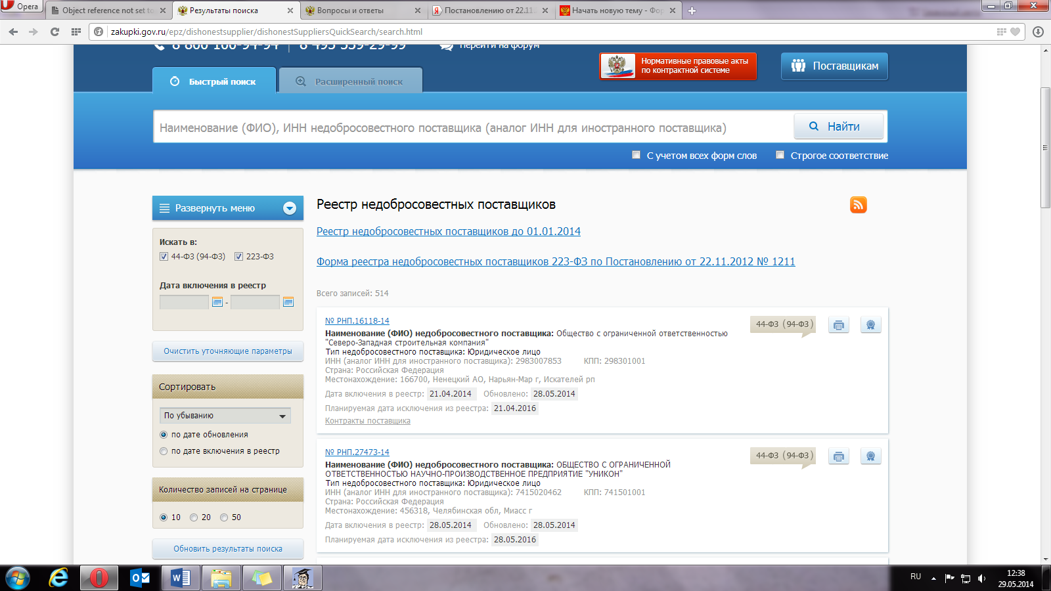
Task: Open link Реестр недобросовестных поставщиков до 01.01.2014
Action: click(448, 231)
